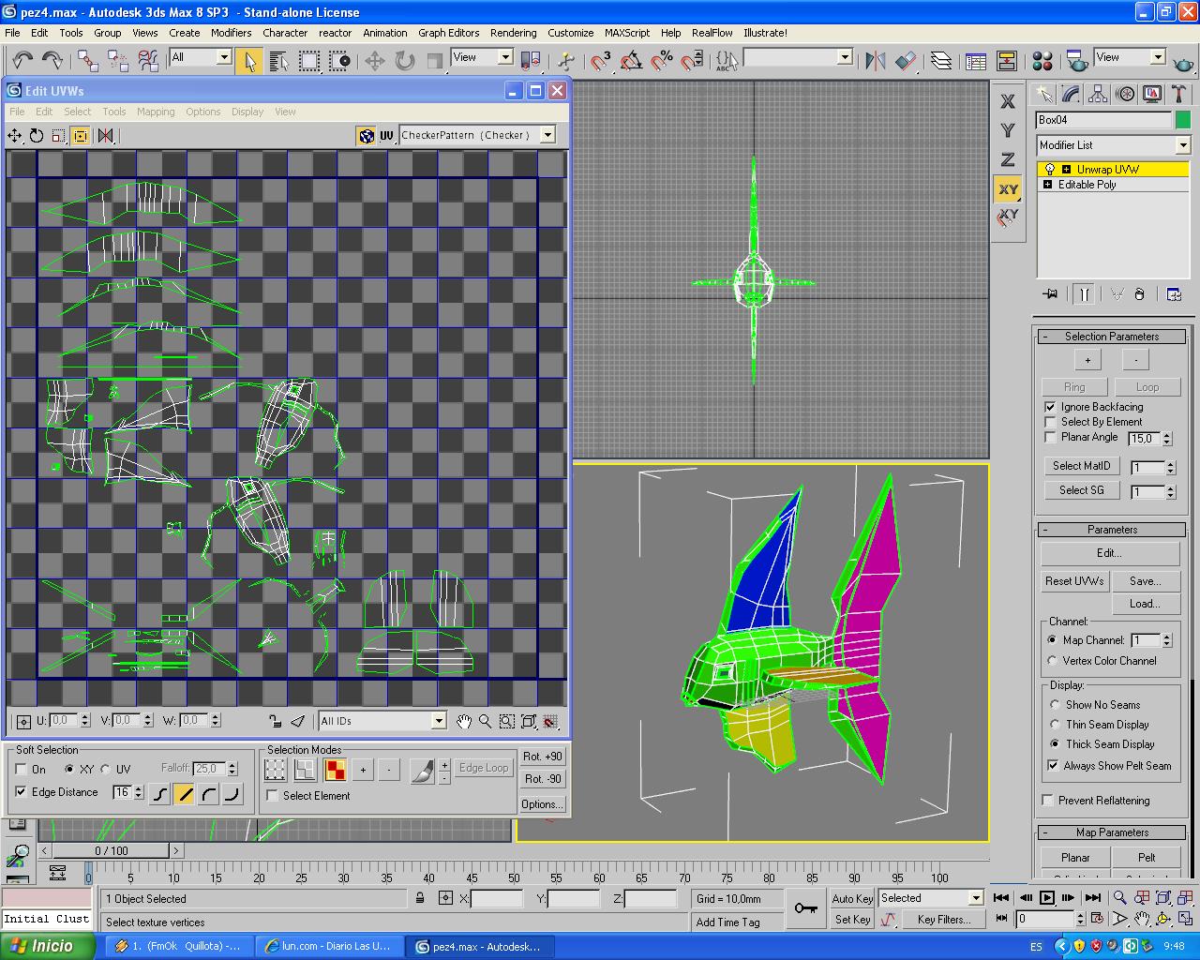Open Select by Name tool
The width and height of the screenshot is (1200, 960).
tap(278, 61)
